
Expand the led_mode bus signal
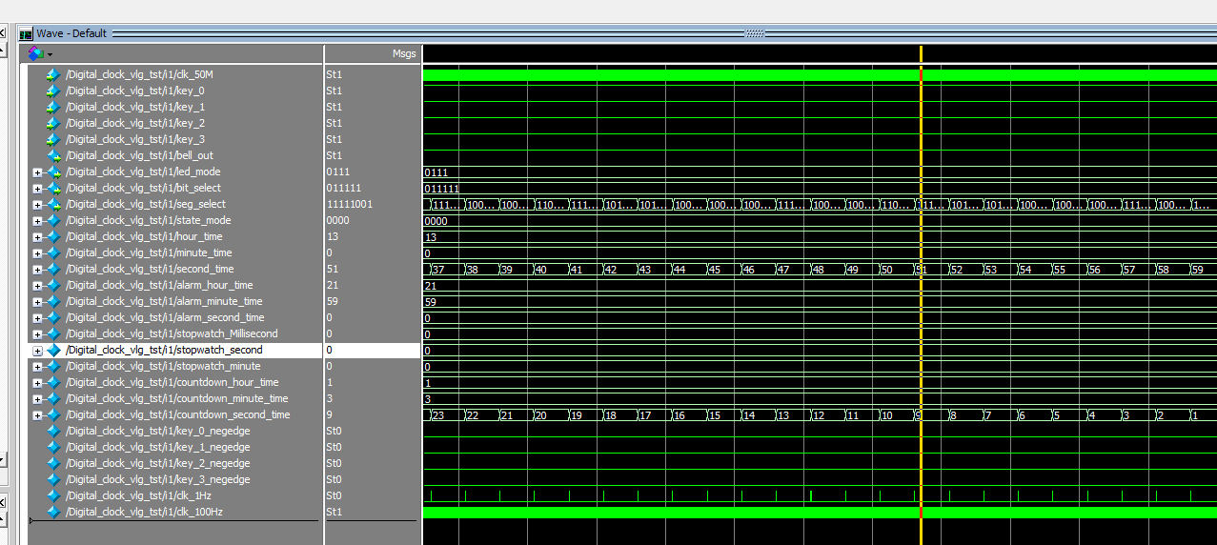pos(37,172)
